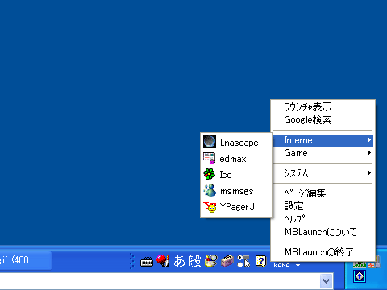Toggle the KANA lock indicator
The image size is (387, 290).
click(281, 266)
